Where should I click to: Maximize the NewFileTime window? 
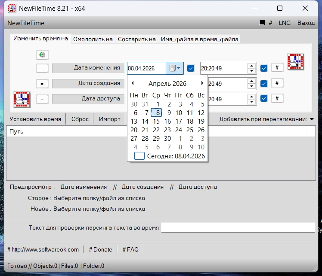pos(280,8)
